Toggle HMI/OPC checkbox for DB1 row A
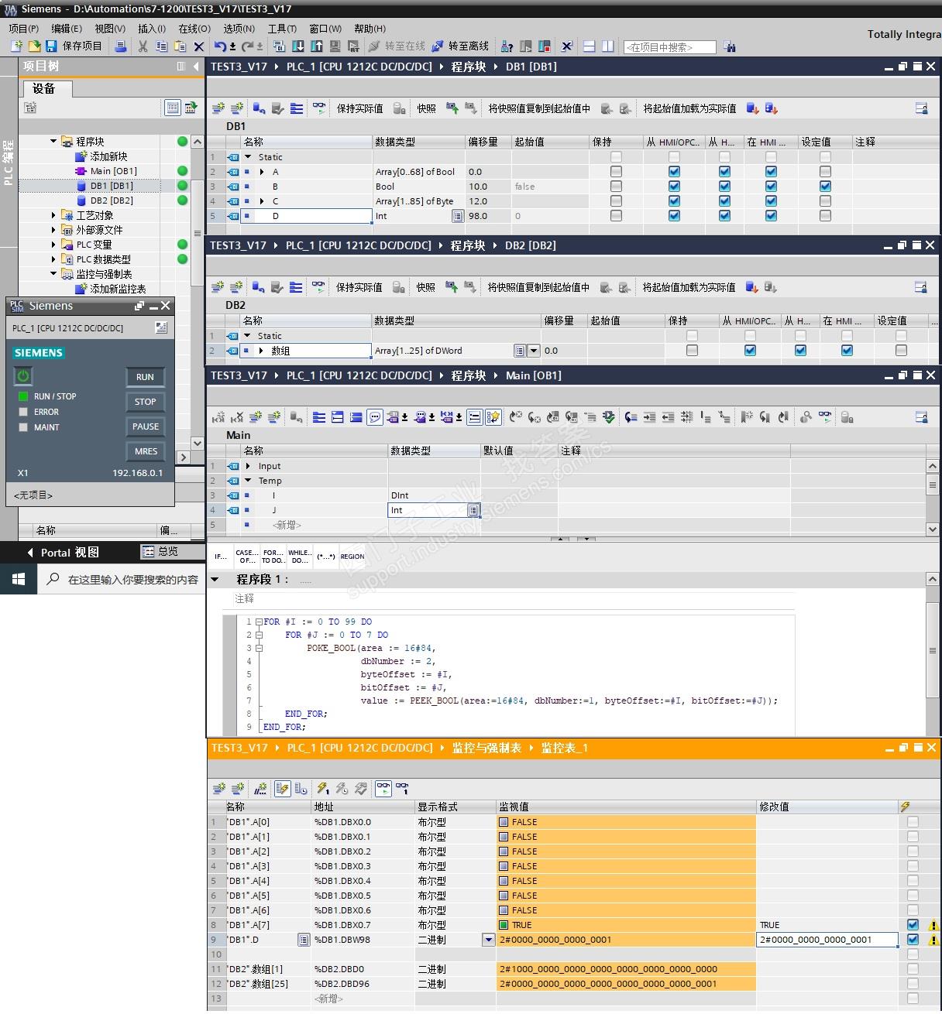This screenshot has height=1014, width=942. tap(674, 172)
